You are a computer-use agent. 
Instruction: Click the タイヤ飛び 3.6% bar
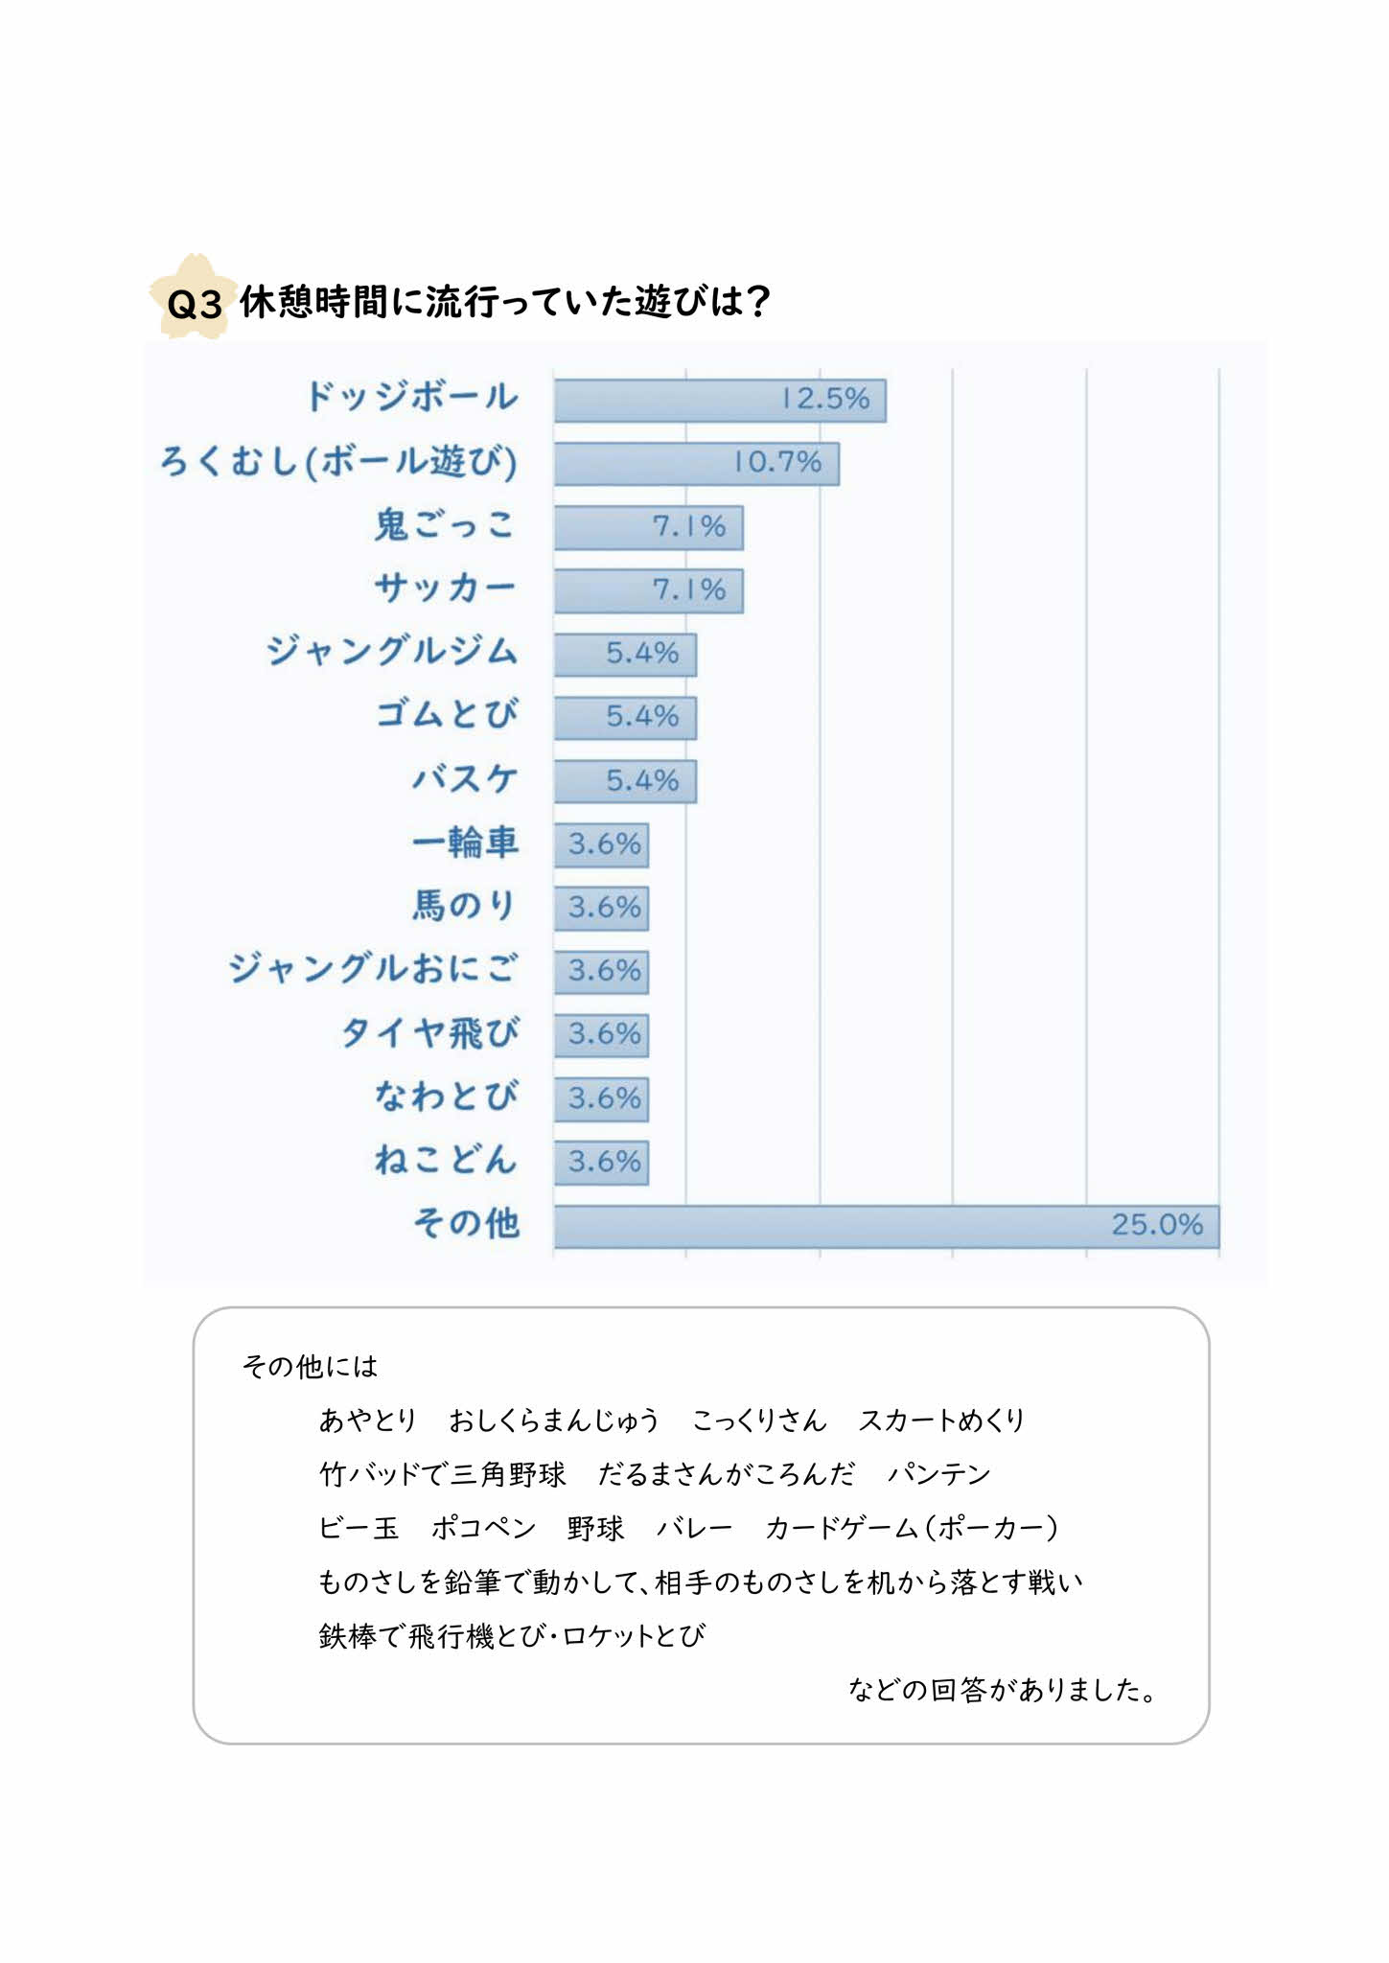pos(601,1034)
